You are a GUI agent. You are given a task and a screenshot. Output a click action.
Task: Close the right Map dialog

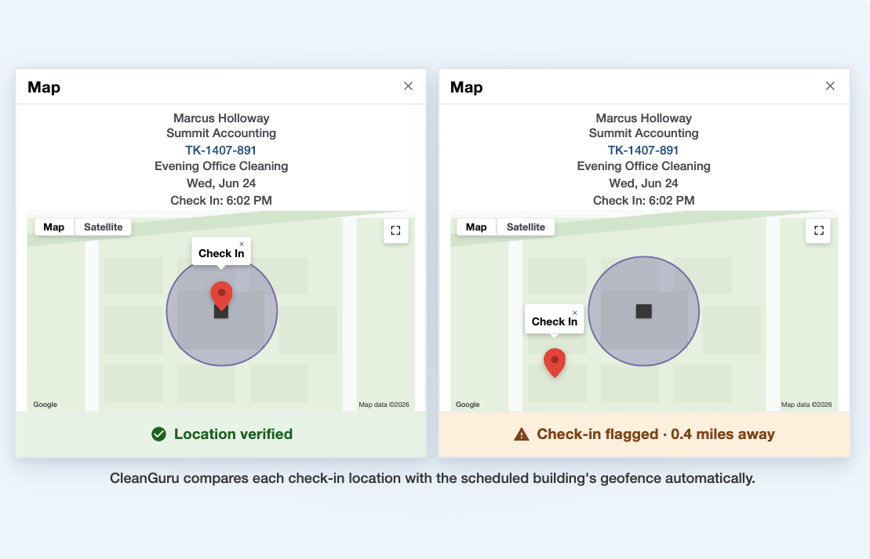click(830, 86)
